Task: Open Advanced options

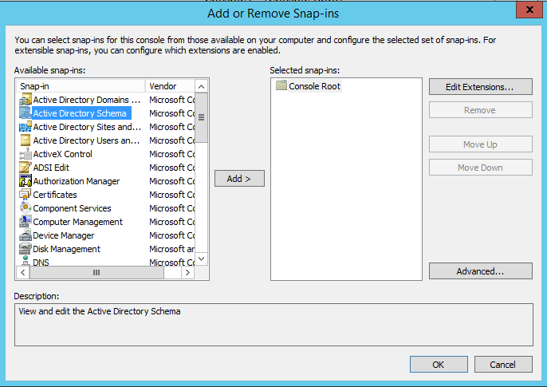Action: pyautogui.click(x=480, y=271)
